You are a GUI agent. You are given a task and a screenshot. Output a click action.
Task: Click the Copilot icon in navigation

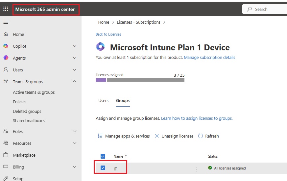[6, 46]
